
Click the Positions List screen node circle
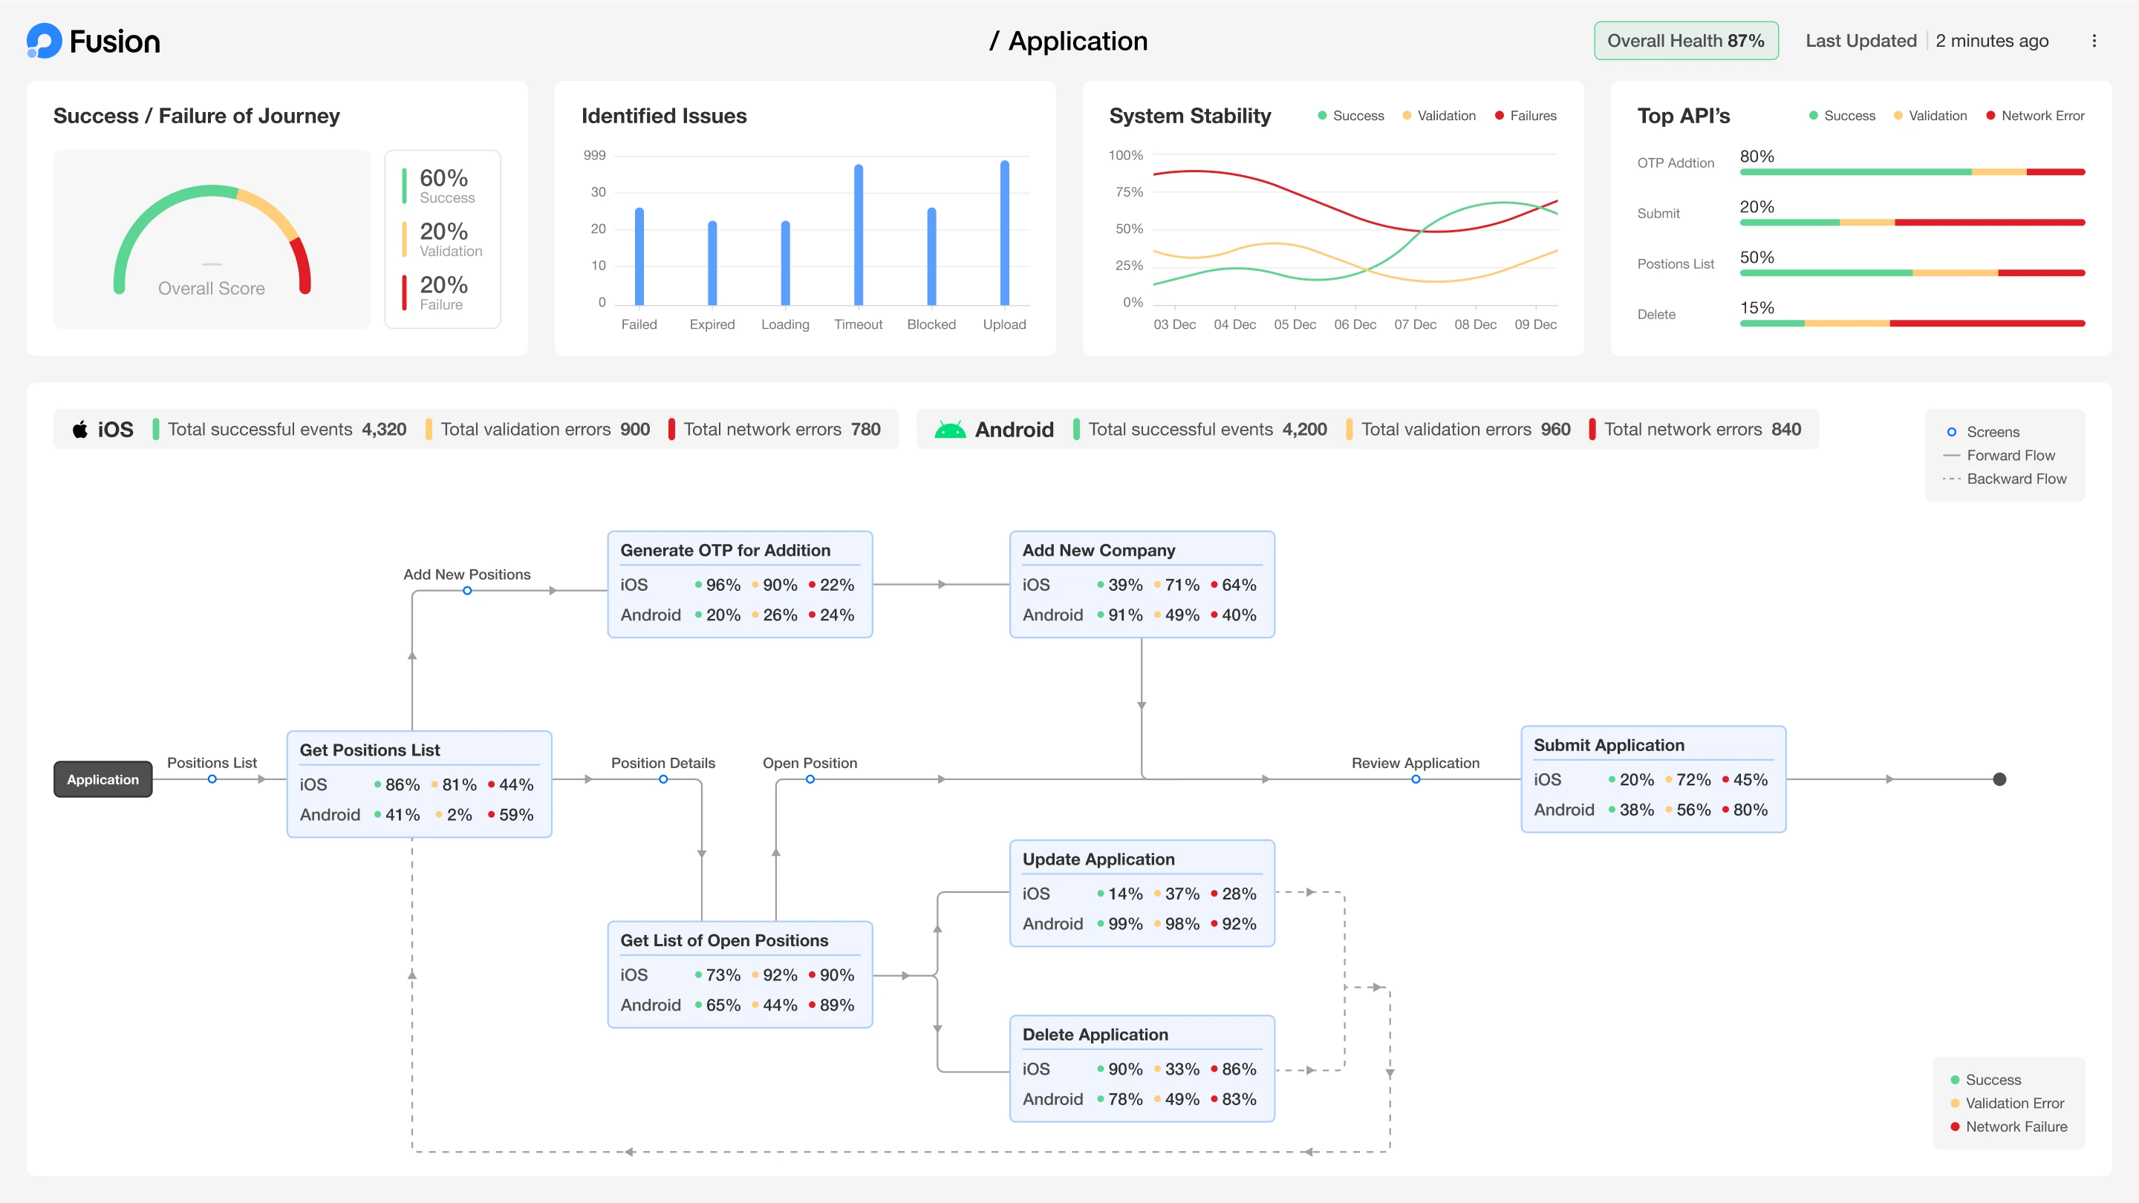point(212,779)
